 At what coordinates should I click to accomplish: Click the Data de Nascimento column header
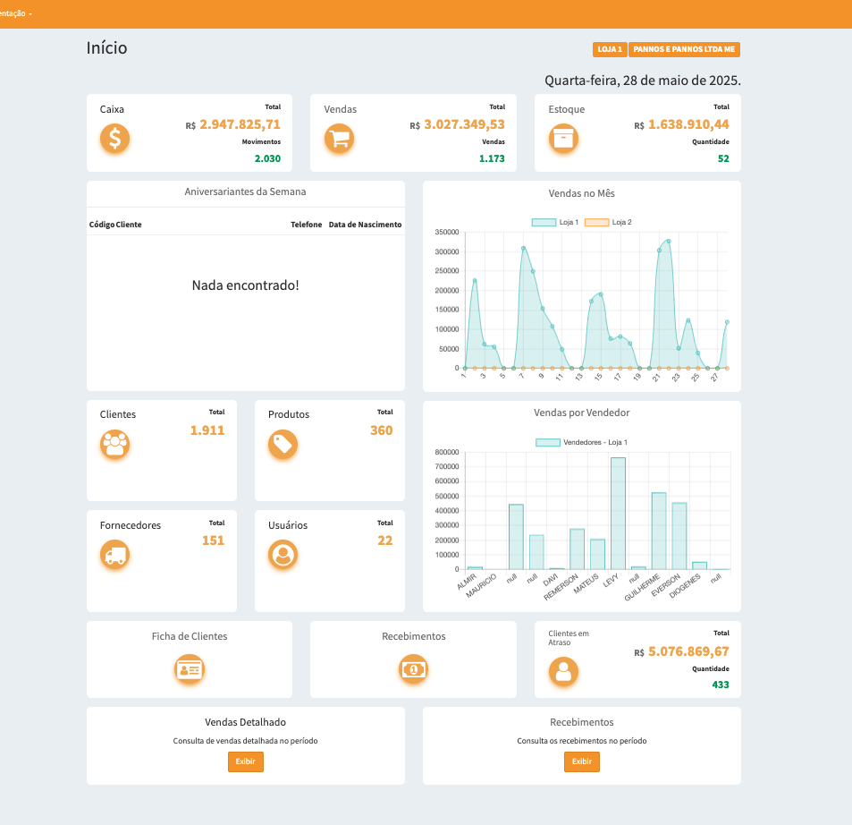coord(365,225)
